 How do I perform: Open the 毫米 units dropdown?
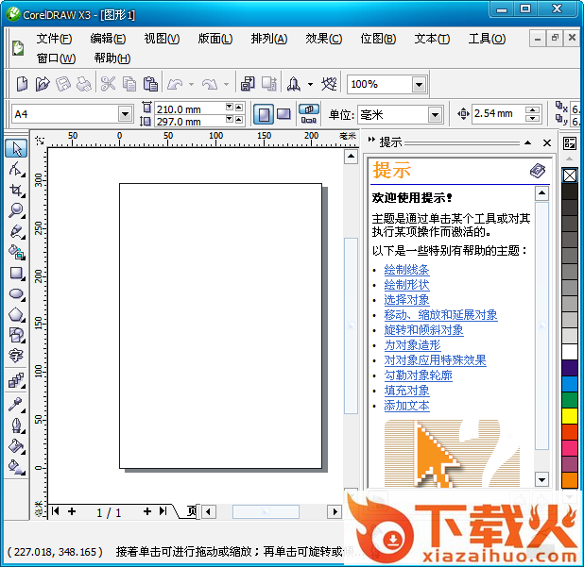tap(435, 115)
